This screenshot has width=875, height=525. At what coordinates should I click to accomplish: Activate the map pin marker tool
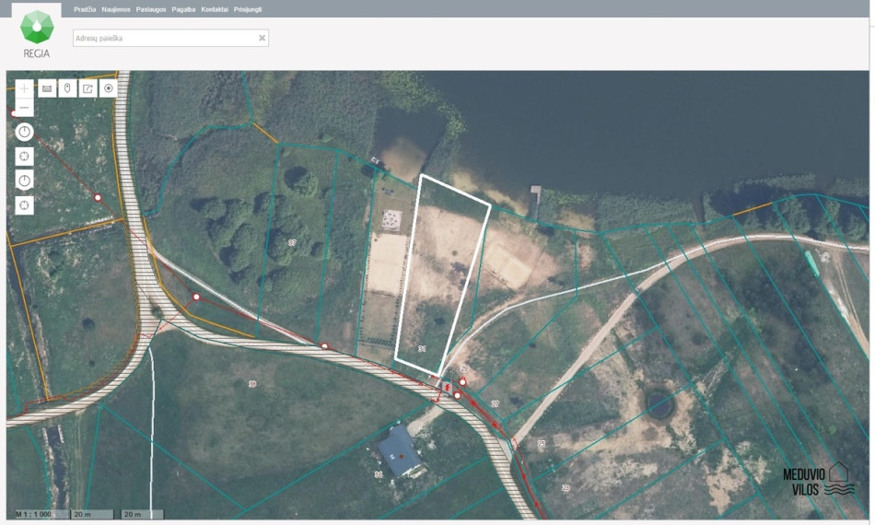click(67, 88)
